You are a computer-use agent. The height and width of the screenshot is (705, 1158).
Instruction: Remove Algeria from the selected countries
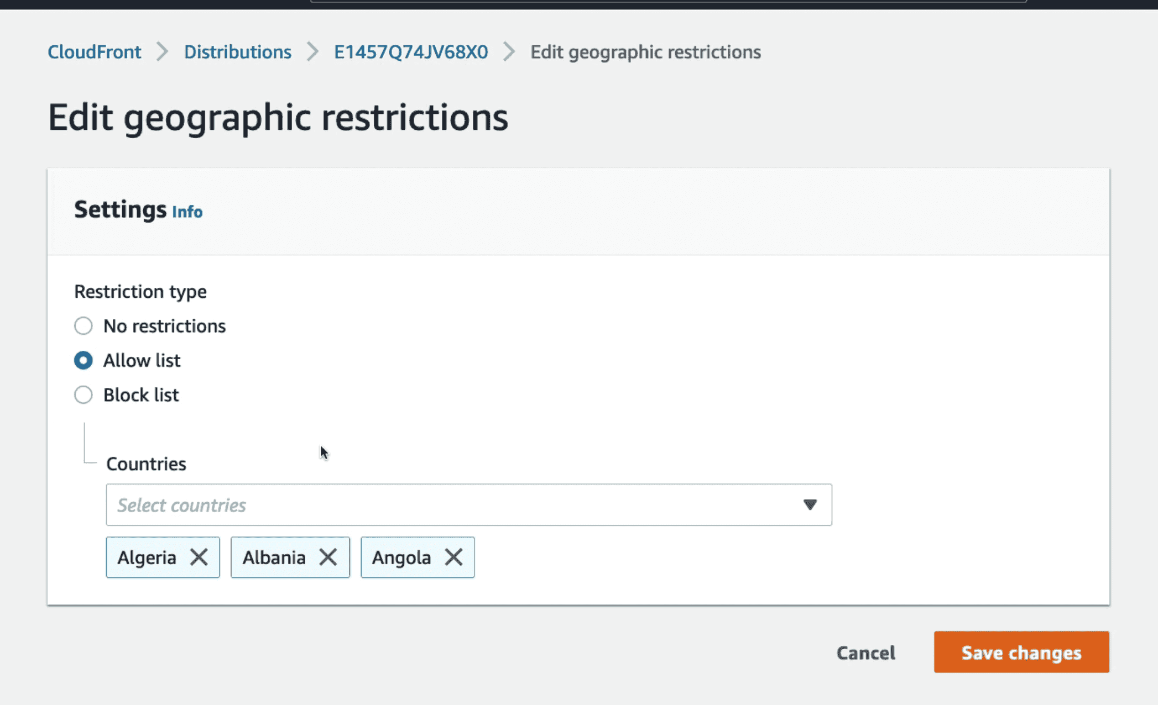point(199,557)
